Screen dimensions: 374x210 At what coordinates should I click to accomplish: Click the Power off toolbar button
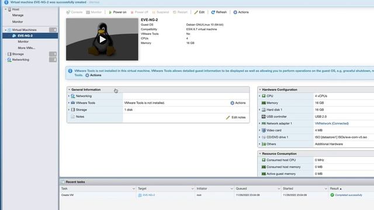(139, 12)
